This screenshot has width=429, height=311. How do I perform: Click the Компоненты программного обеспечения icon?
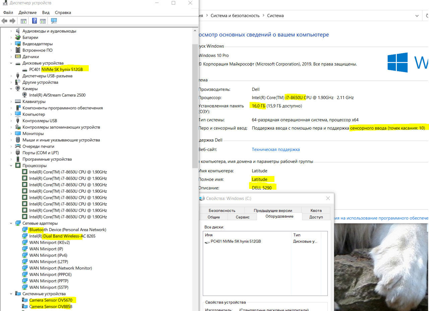pos(18,108)
